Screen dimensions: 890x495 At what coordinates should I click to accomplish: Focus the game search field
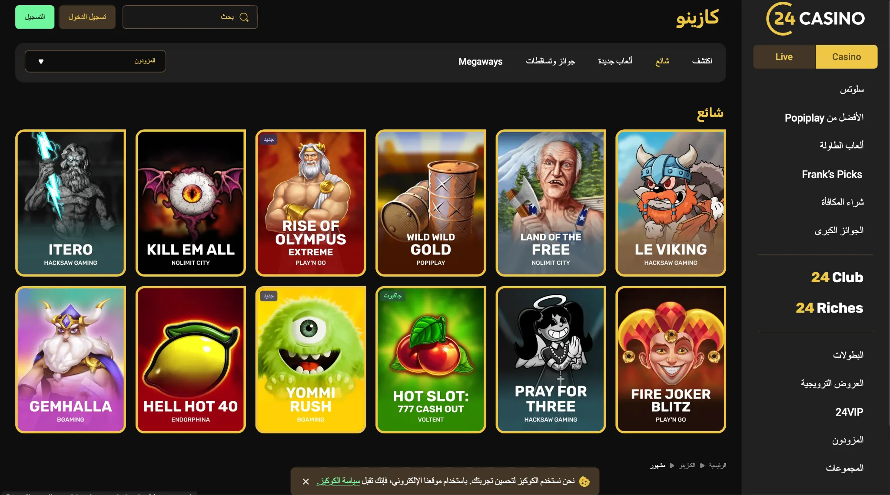(190, 17)
